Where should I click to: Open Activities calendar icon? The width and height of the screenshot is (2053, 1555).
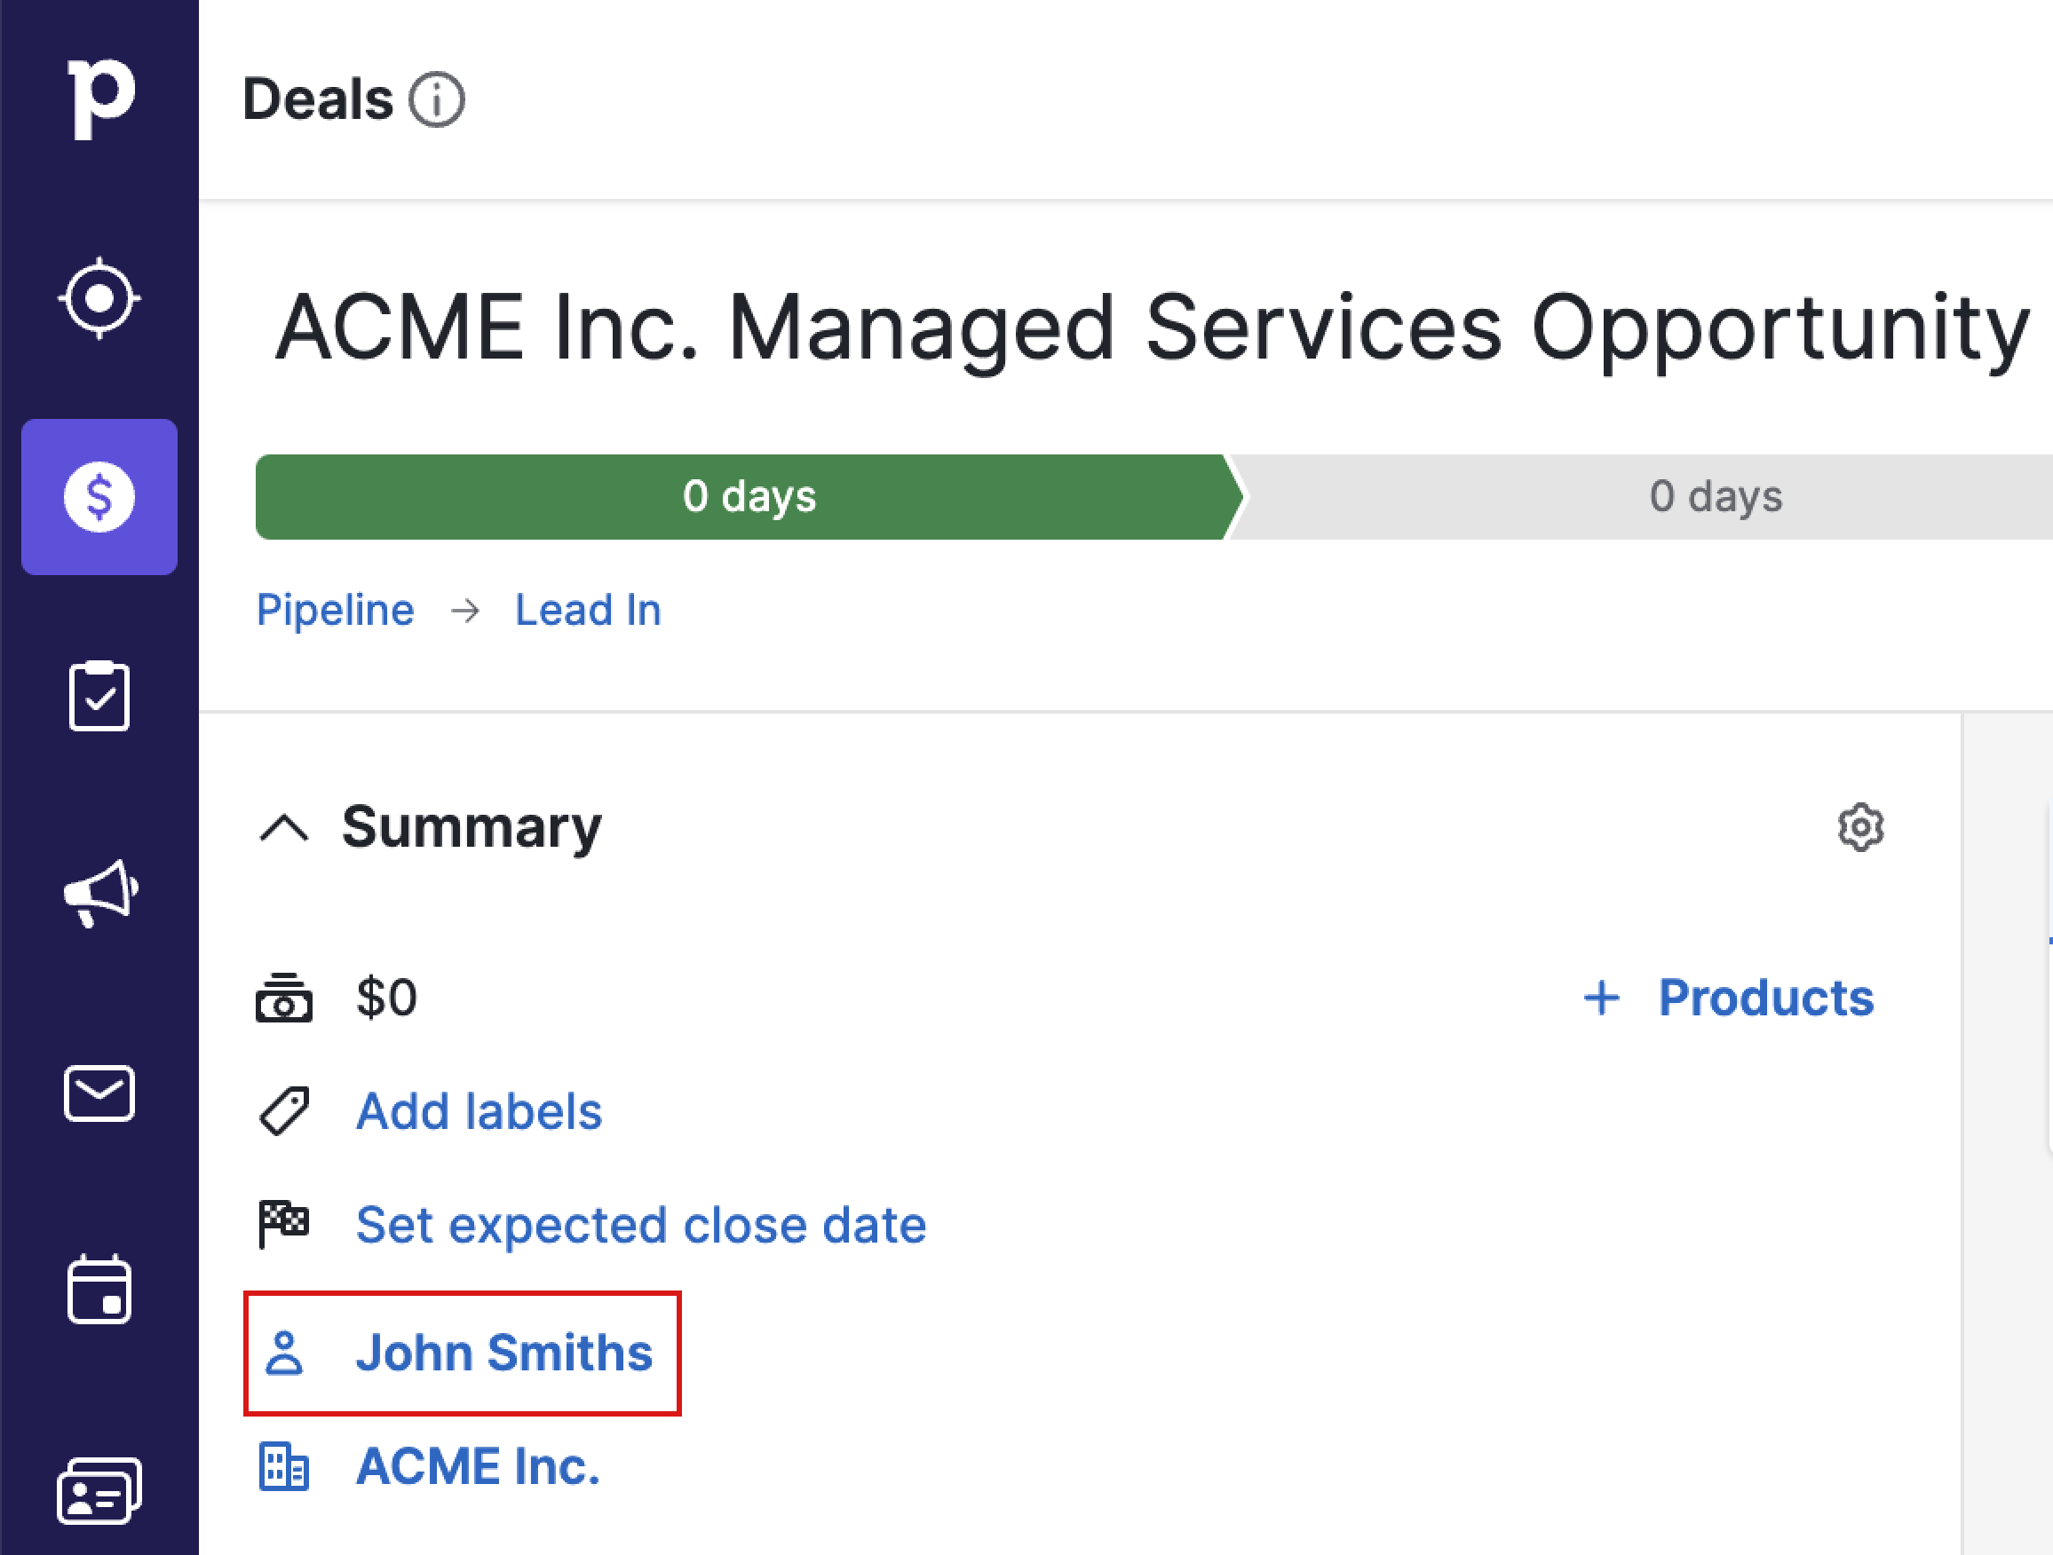click(x=99, y=1290)
